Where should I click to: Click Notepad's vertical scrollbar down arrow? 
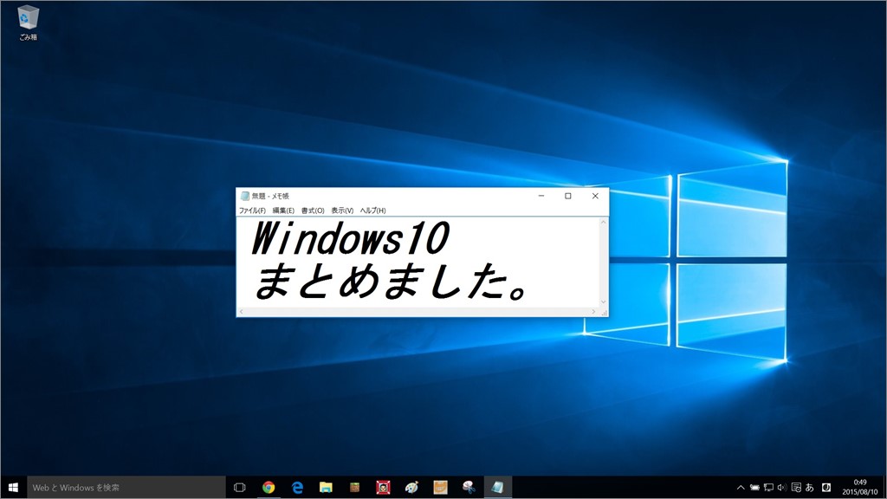(604, 303)
